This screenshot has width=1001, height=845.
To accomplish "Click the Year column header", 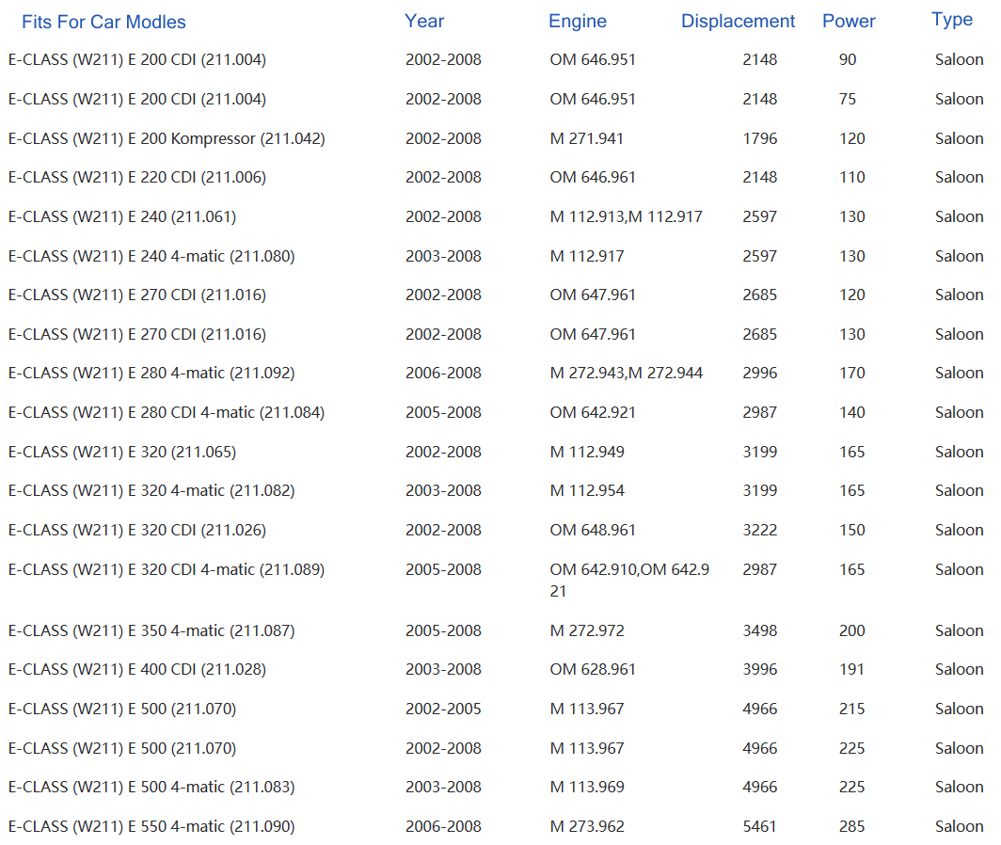I will [424, 21].
